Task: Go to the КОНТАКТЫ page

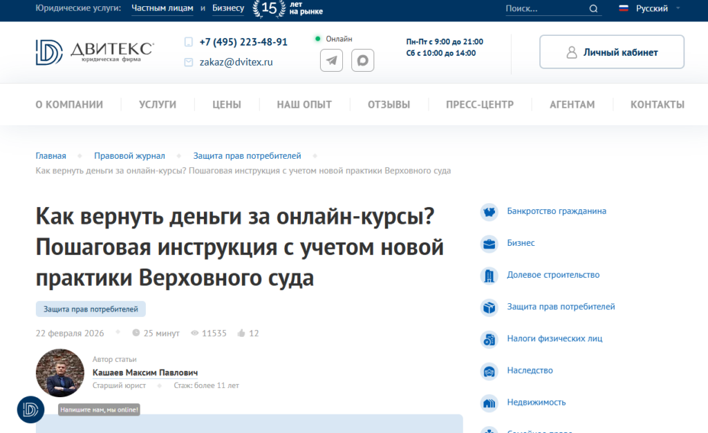Action: 657,105
